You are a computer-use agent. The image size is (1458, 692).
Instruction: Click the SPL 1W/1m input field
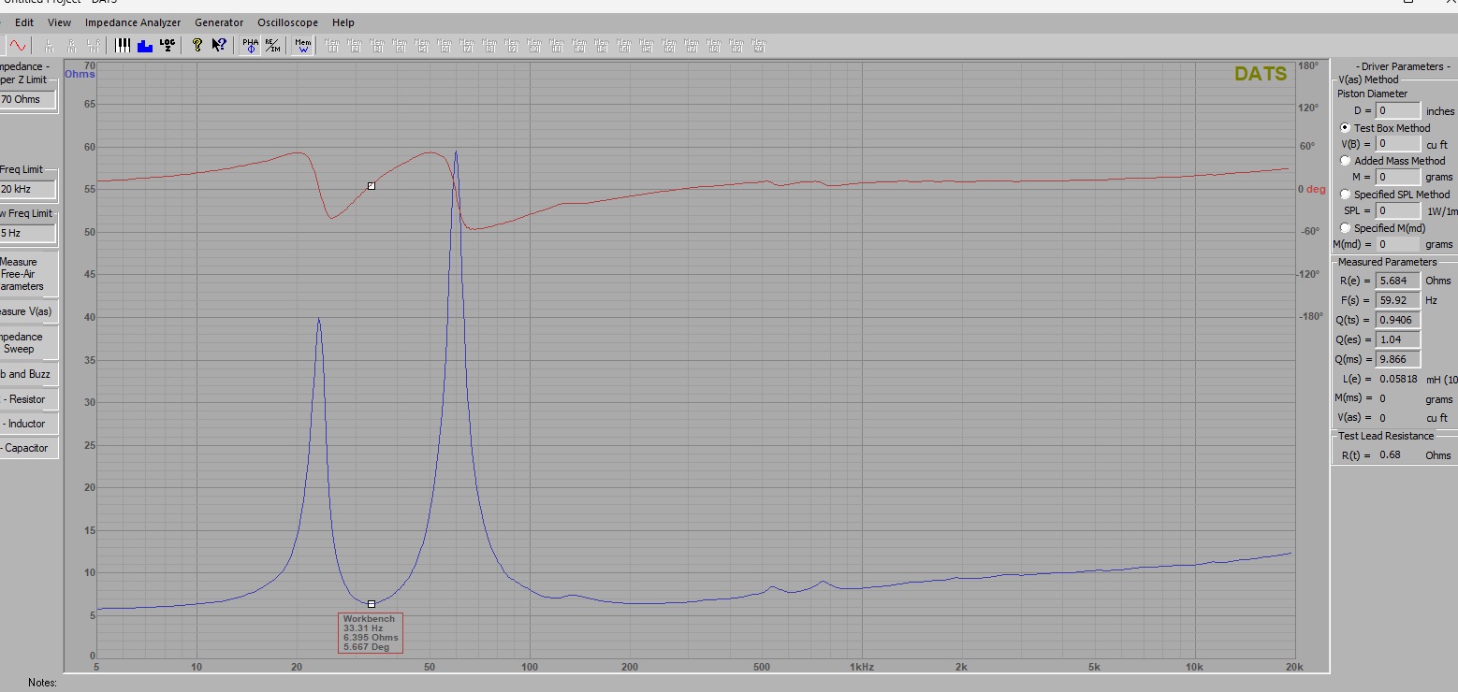[1398, 210]
